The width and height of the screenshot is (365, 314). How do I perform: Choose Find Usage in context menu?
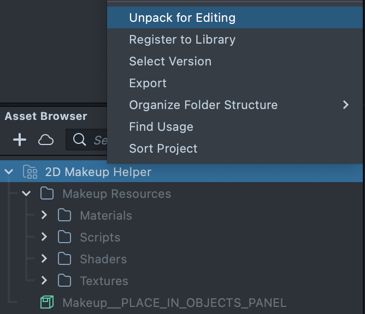161,127
